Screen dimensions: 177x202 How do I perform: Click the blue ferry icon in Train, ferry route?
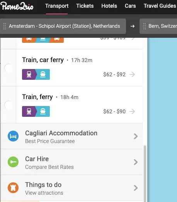tap(43, 111)
